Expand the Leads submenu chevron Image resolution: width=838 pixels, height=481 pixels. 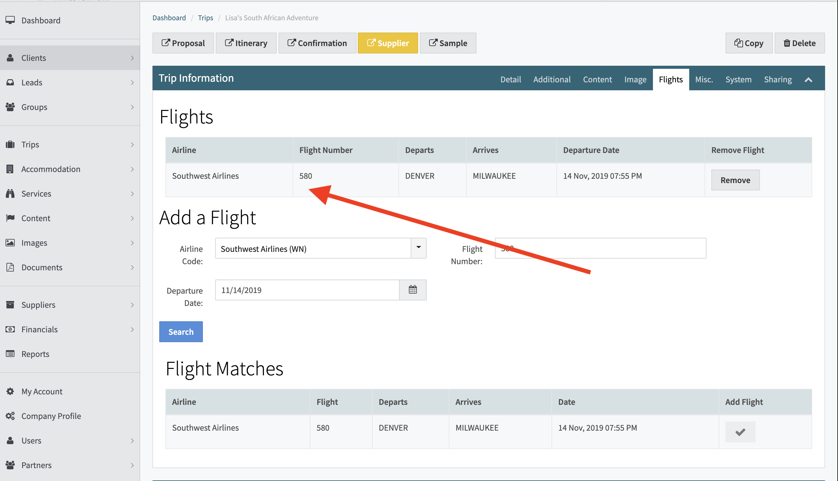point(132,83)
